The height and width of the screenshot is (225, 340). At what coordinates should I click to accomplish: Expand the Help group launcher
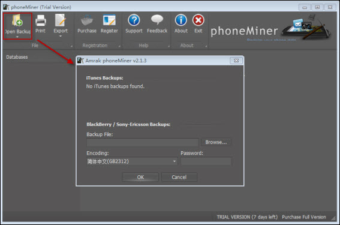click(169, 46)
